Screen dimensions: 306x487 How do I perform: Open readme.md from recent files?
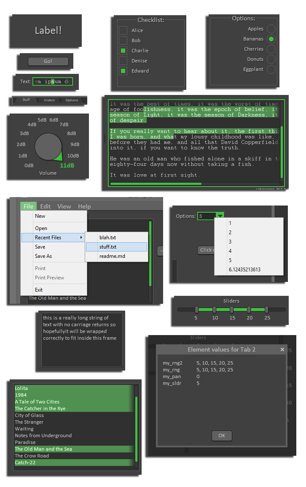click(x=117, y=256)
